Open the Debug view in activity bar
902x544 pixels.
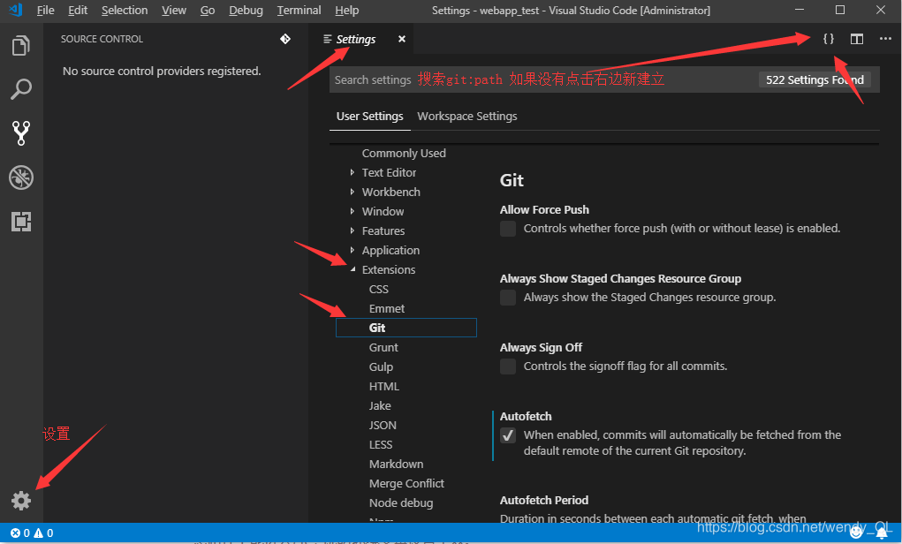coord(21,178)
